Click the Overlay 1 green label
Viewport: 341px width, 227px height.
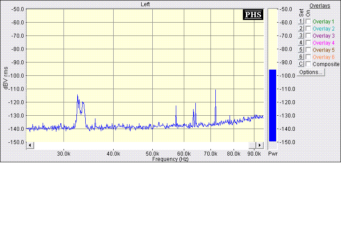(x=323, y=22)
